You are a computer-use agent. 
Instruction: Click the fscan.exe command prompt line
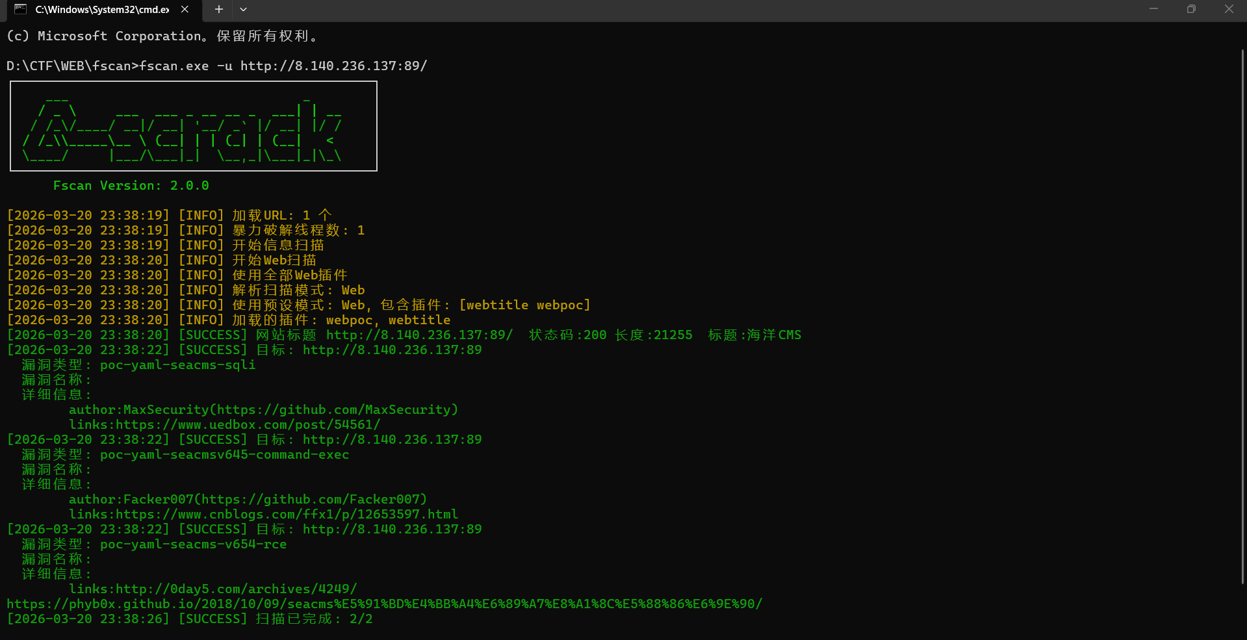pos(216,66)
